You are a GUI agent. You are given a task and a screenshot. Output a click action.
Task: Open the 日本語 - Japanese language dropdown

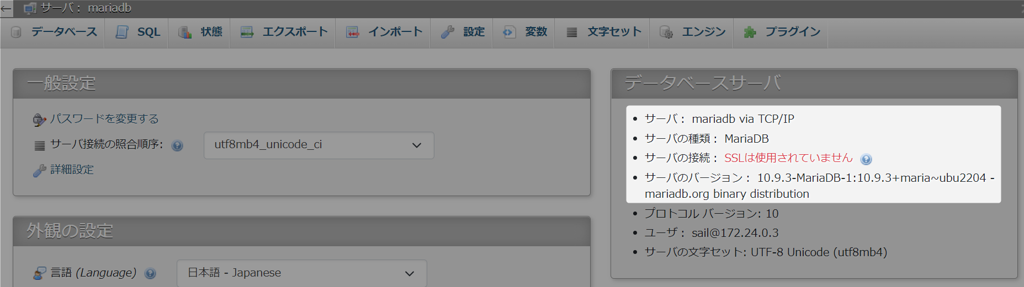click(302, 273)
